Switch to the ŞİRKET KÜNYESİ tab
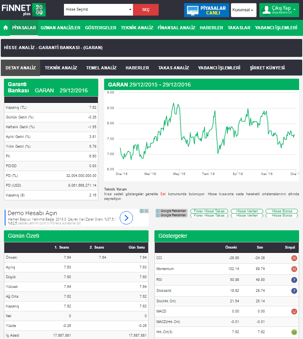 267,68
